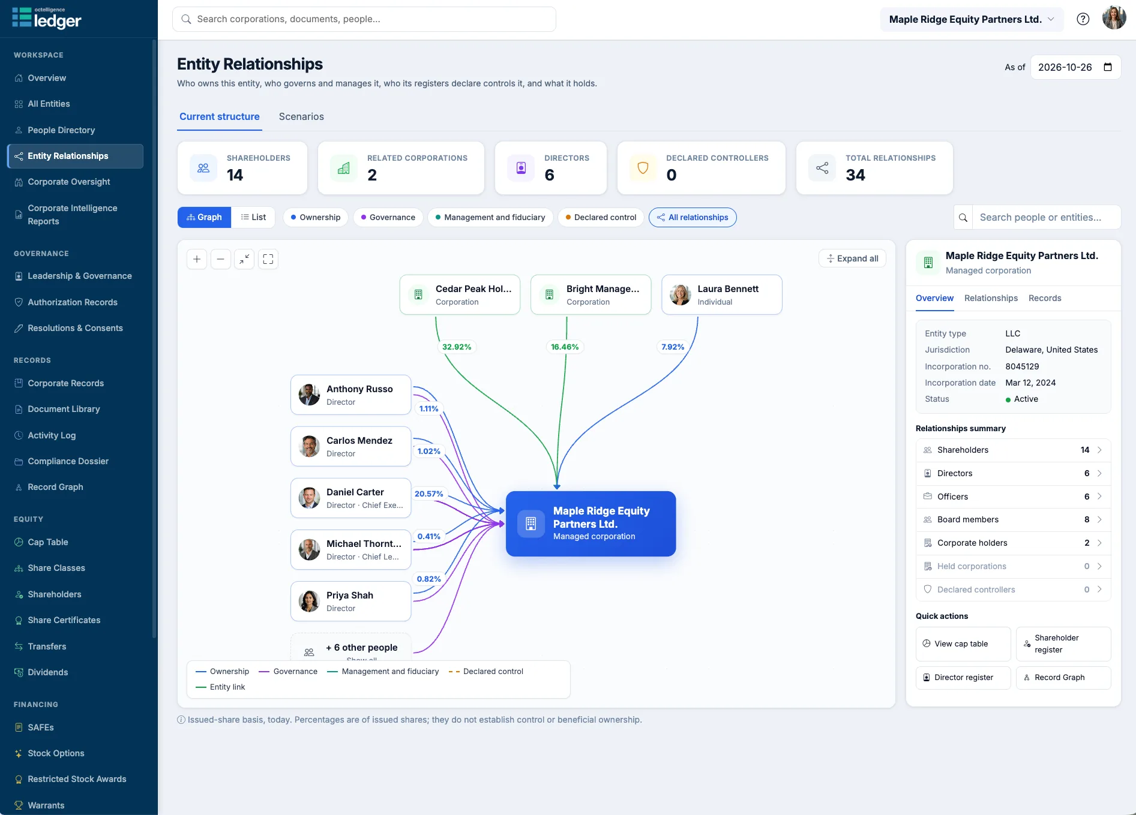The image size is (1136, 815).
Task: Open Overview in the sidebar
Action: (75, 78)
